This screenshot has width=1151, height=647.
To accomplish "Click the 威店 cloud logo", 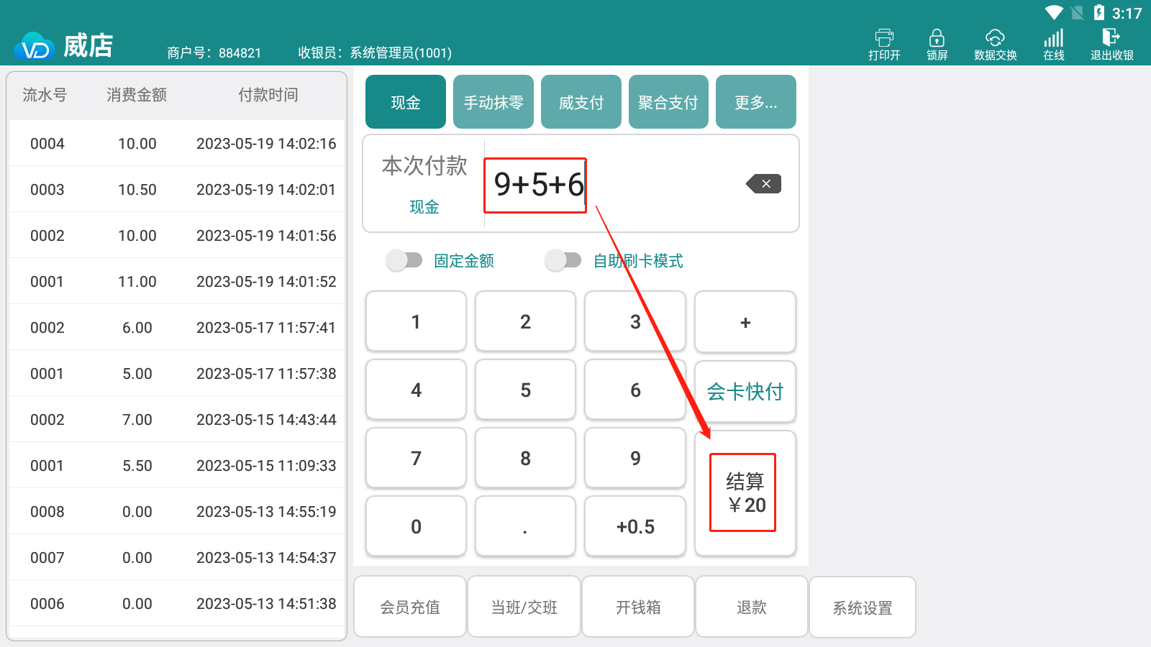I will [34, 47].
